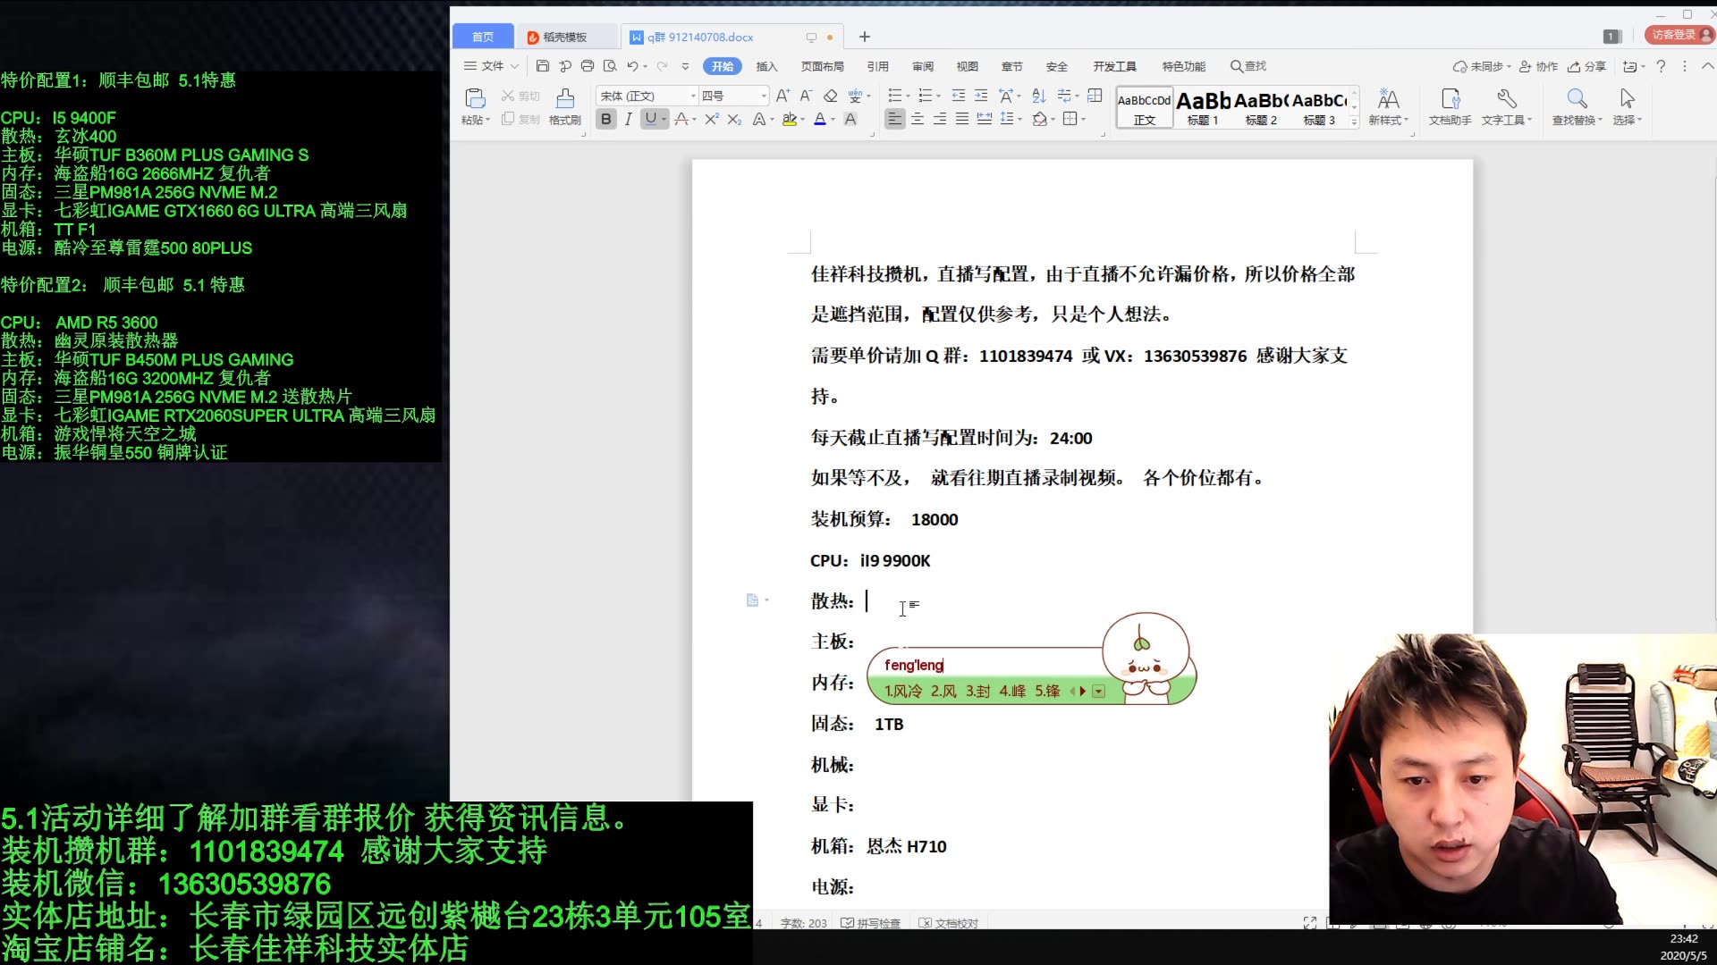Toggle left alignment button
This screenshot has height=965, width=1717.
click(894, 119)
